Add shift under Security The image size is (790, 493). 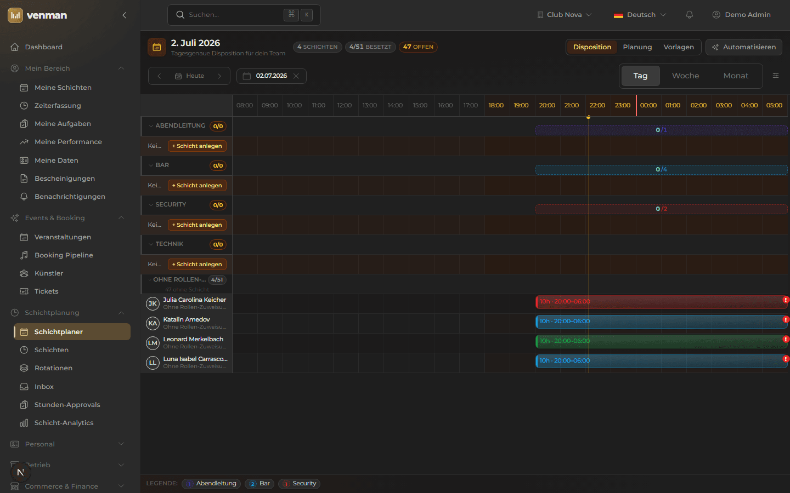tap(197, 225)
